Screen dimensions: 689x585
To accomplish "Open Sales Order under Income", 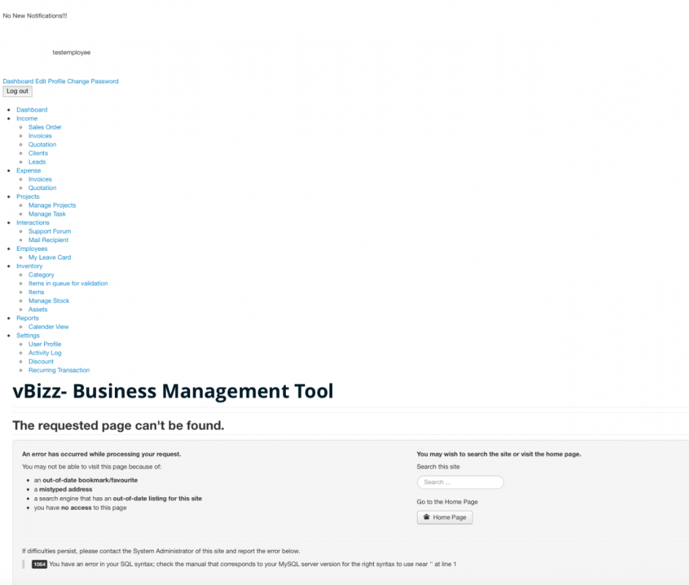I will [x=45, y=127].
